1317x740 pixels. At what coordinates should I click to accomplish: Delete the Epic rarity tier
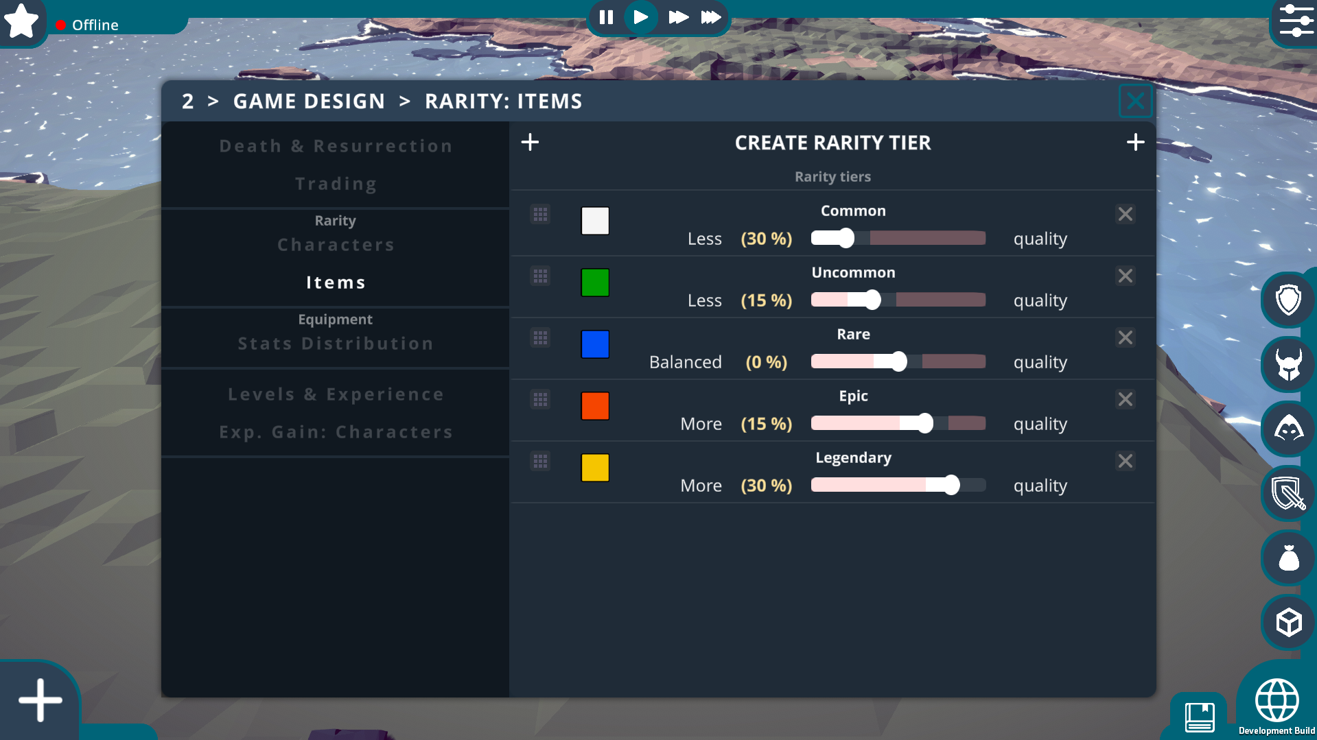pos(1125,399)
